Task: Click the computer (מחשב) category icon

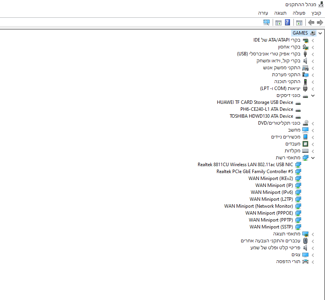Action: tap(305, 130)
